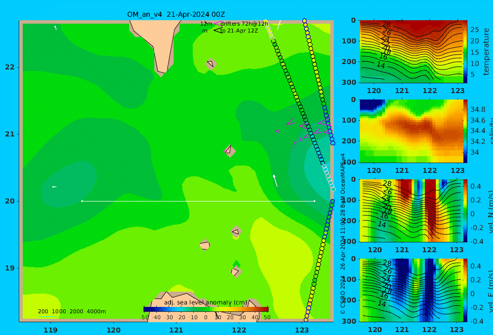Click the 28 contour label in the temperature panel
Viewport: 493px width, 335px height.
(x=387, y=24)
